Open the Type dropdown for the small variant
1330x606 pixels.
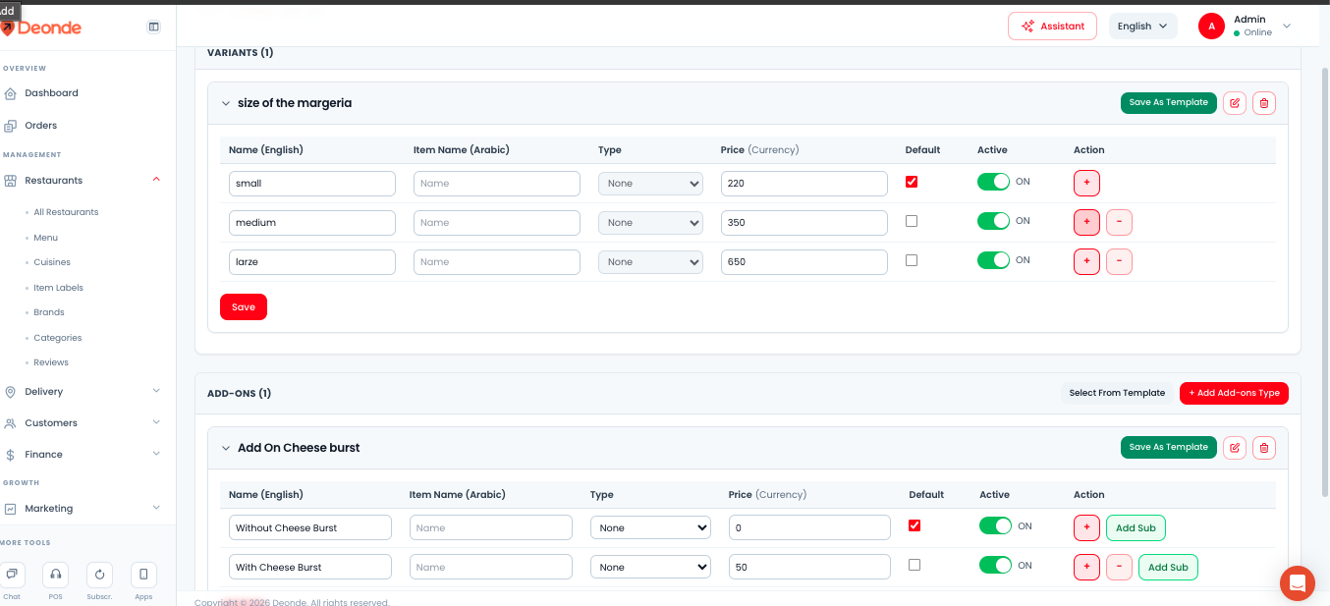click(651, 184)
